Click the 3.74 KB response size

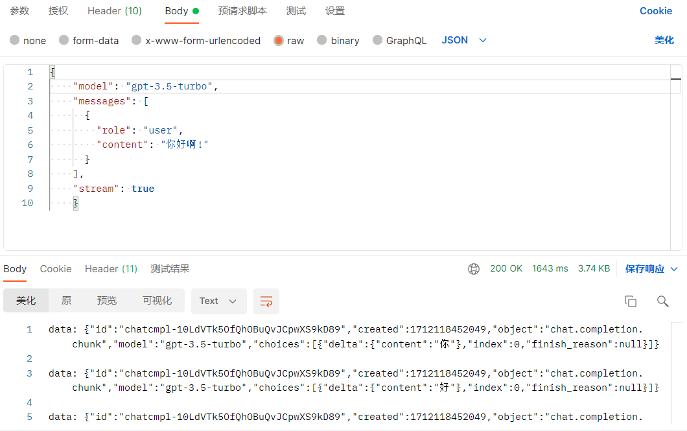[594, 268]
